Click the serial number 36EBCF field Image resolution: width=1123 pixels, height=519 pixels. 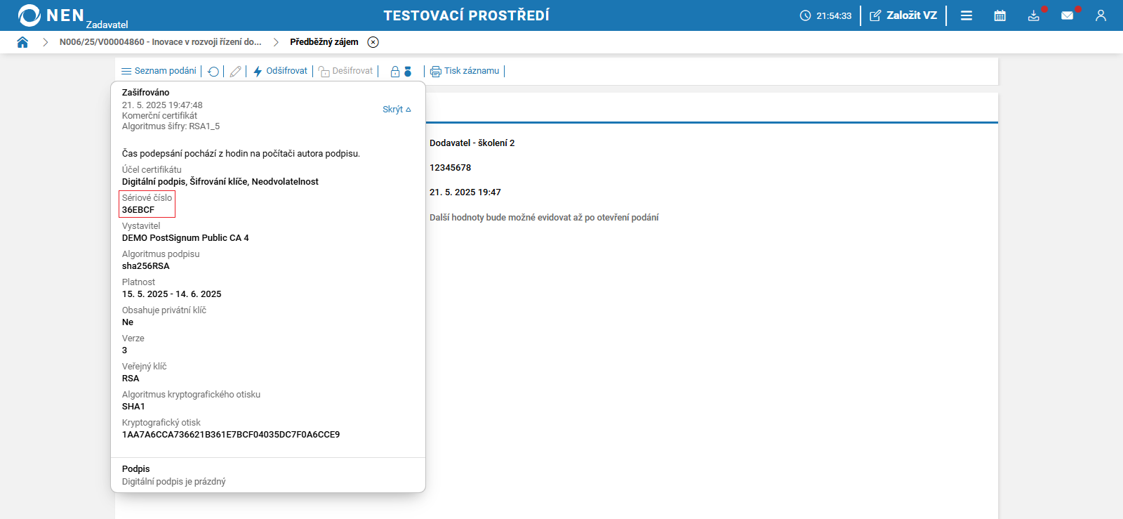coord(147,204)
